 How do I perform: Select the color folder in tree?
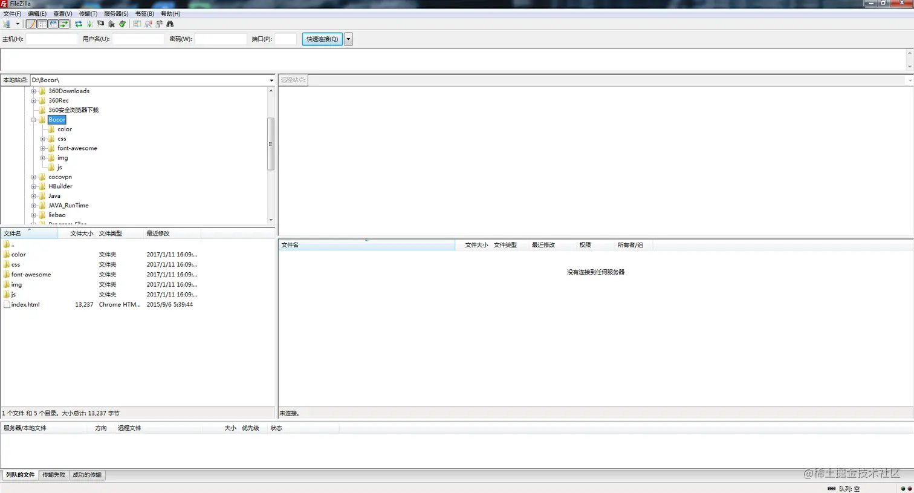point(65,129)
